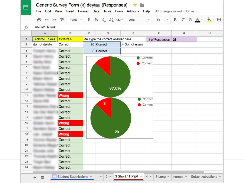
Task: Open the Insert menu
Action: (x=70, y=11)
